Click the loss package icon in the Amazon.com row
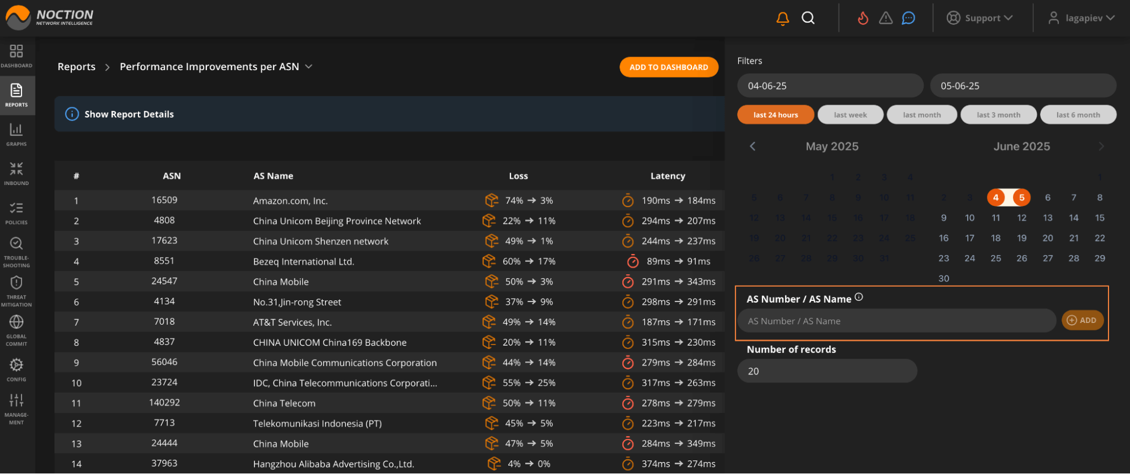 pyautogui.click(x=491, y=200)
